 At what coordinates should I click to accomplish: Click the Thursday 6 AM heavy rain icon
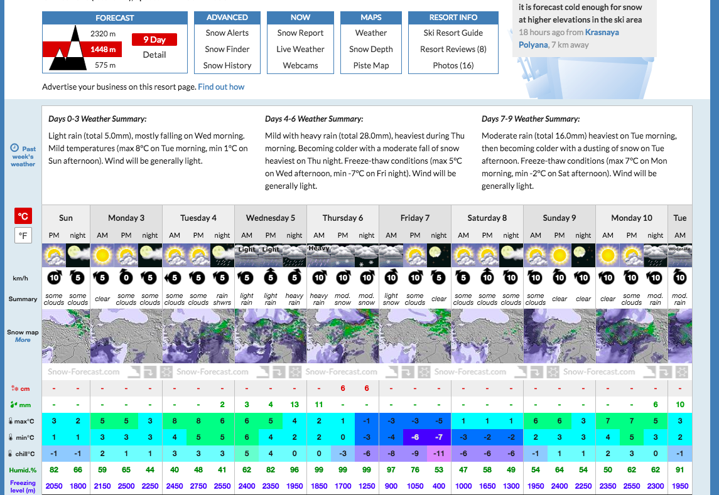click(x=319, y=255)
